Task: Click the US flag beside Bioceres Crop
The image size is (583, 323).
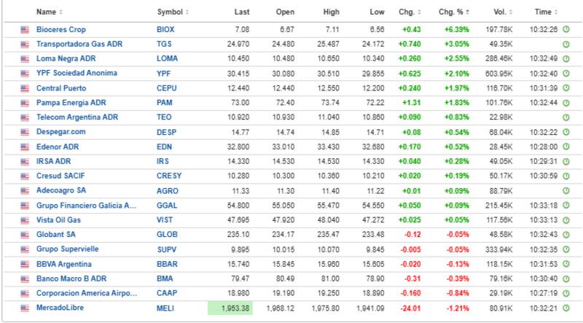Action: 24,30
